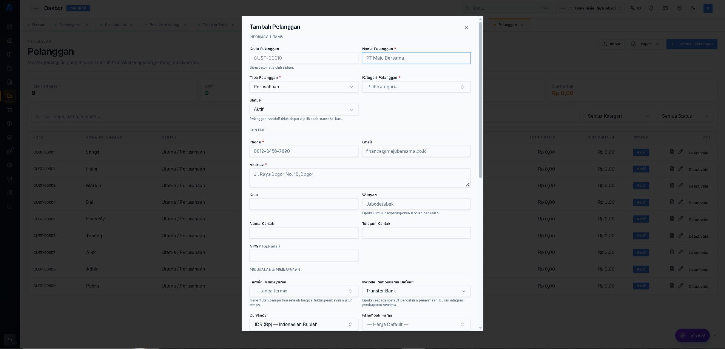Click document icon for CUST-00003
Image resolution: width=725 pixels, height=349 pixels.
pos(672,185)
